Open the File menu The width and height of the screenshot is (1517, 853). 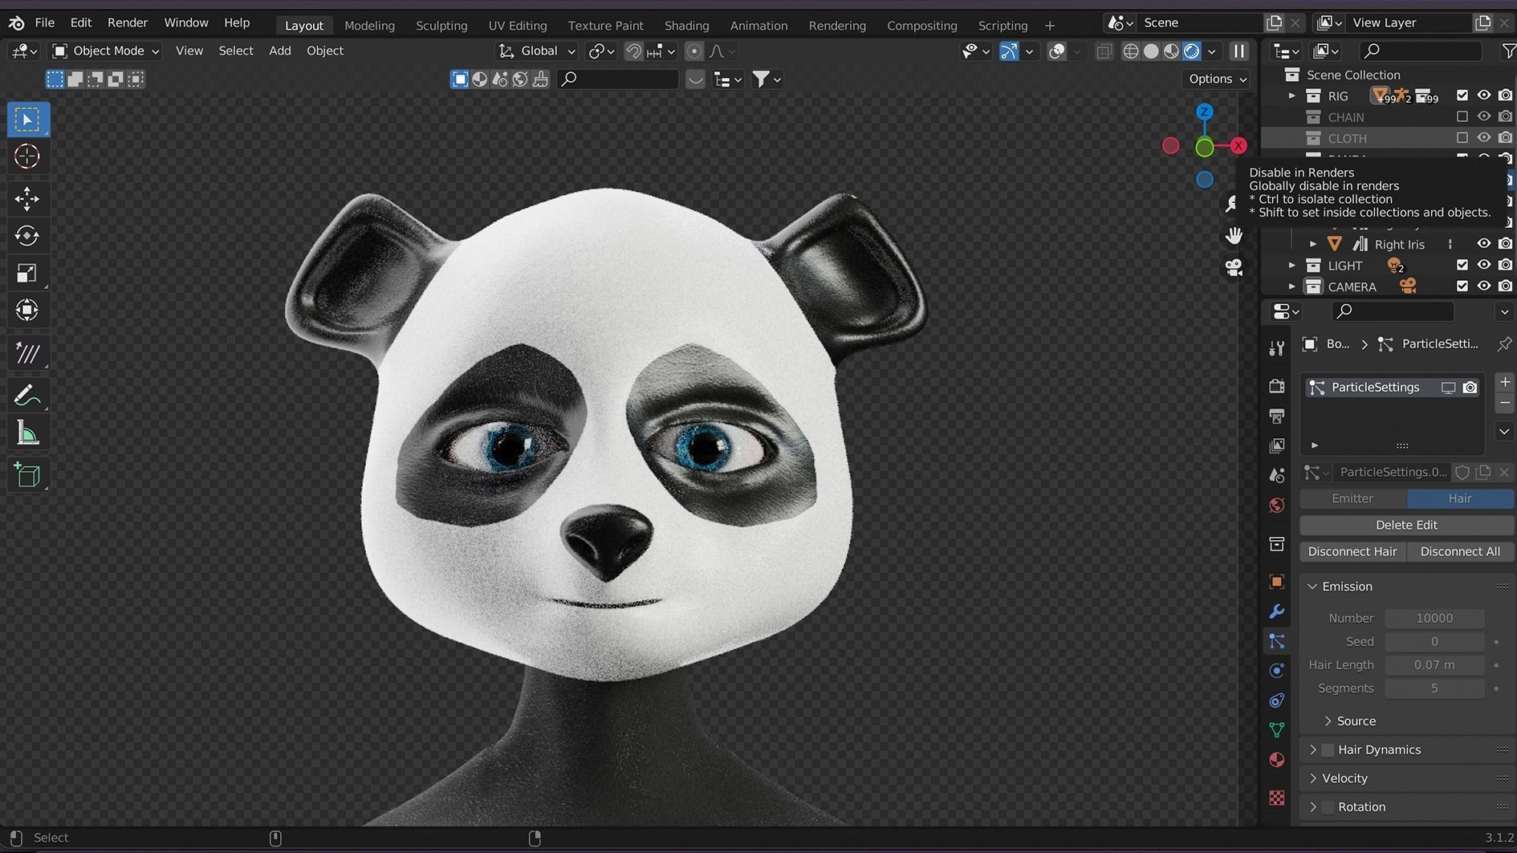coord(45,22)
